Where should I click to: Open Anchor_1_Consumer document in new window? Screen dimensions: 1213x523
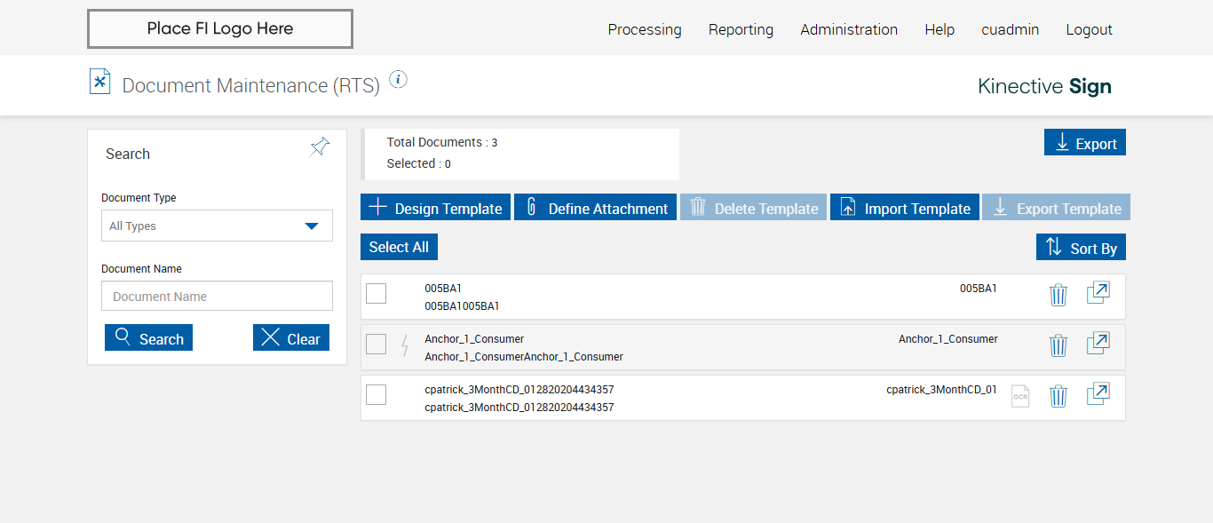pyautogui.click(x=1098, y=344)
